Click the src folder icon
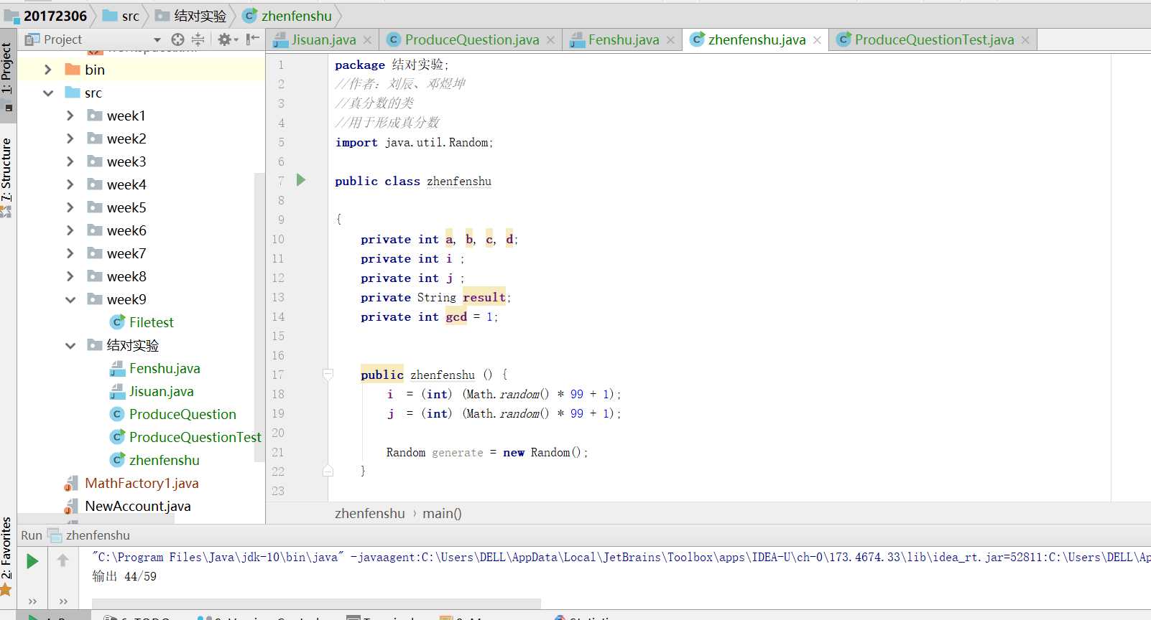Image resolution: width=1151 pixels, height=620 pixels. pos(72,93)
